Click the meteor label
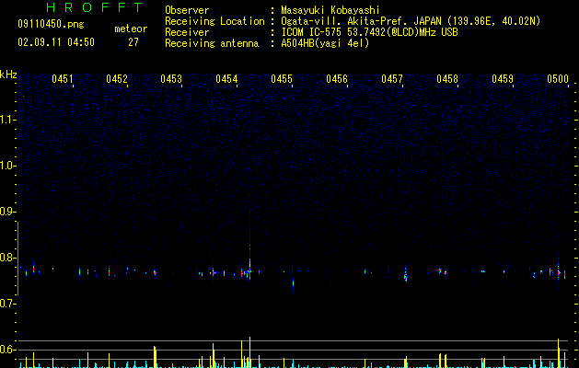 pyautogui.click(x=131, y=29)
